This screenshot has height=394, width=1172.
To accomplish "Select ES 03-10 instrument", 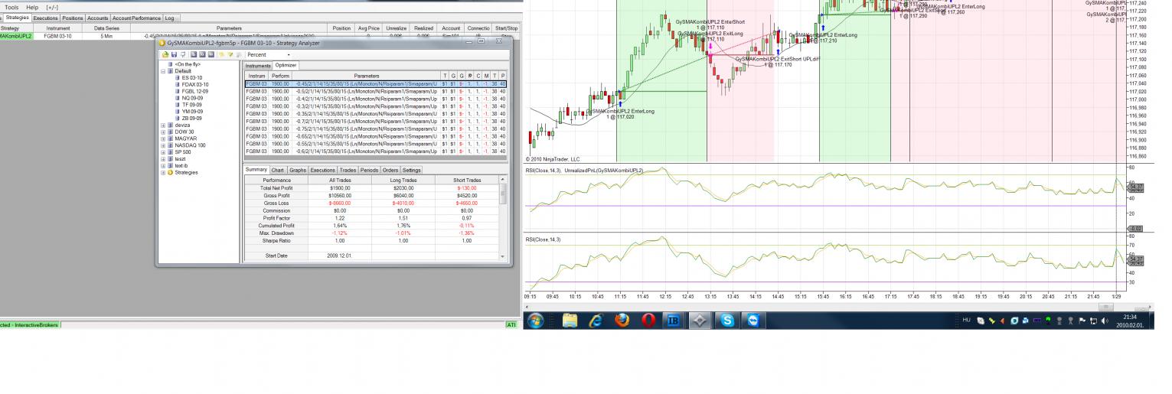I will pyautogui.click(x=192, y=78).
